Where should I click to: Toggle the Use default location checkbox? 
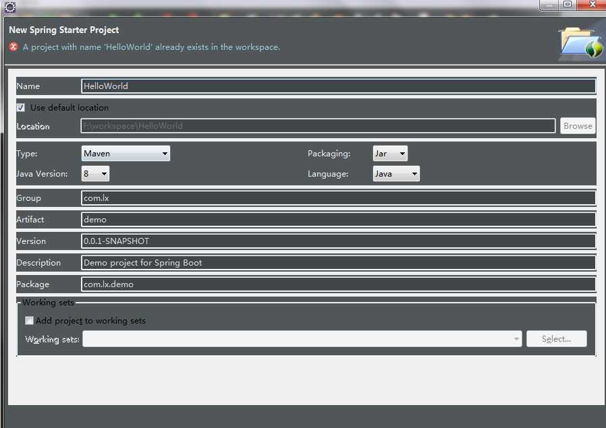click(x=21, y=108)
